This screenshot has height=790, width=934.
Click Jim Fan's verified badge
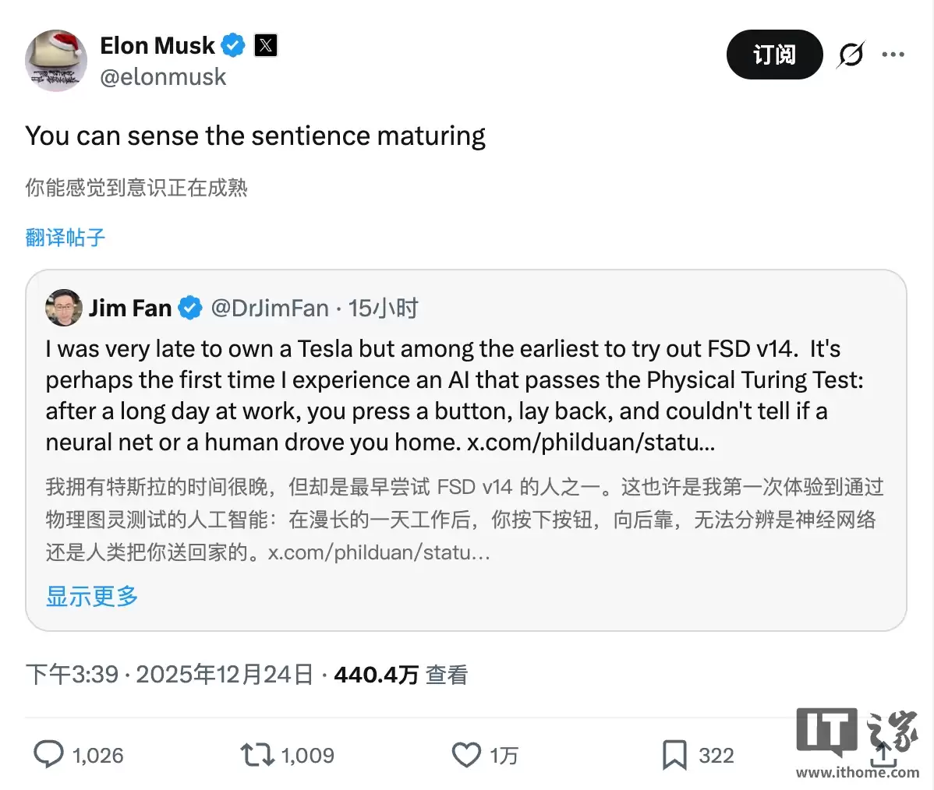click(x=189, y=308)
